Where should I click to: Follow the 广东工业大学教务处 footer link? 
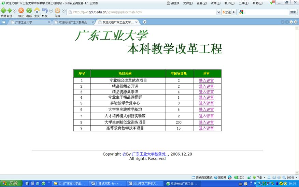[x=149, y=154]
